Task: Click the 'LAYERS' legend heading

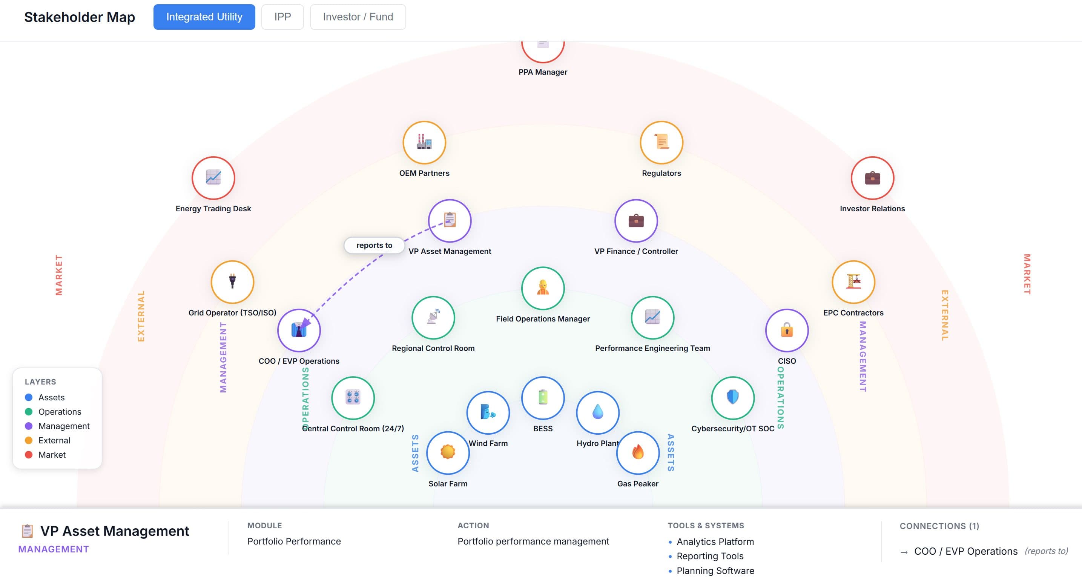Action: [40, 382]
